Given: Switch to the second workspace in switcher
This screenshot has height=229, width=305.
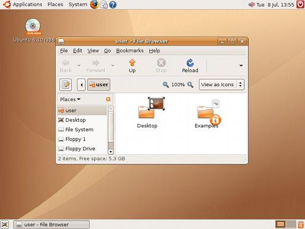Looking at the screenshot, I should click(291, 225).
